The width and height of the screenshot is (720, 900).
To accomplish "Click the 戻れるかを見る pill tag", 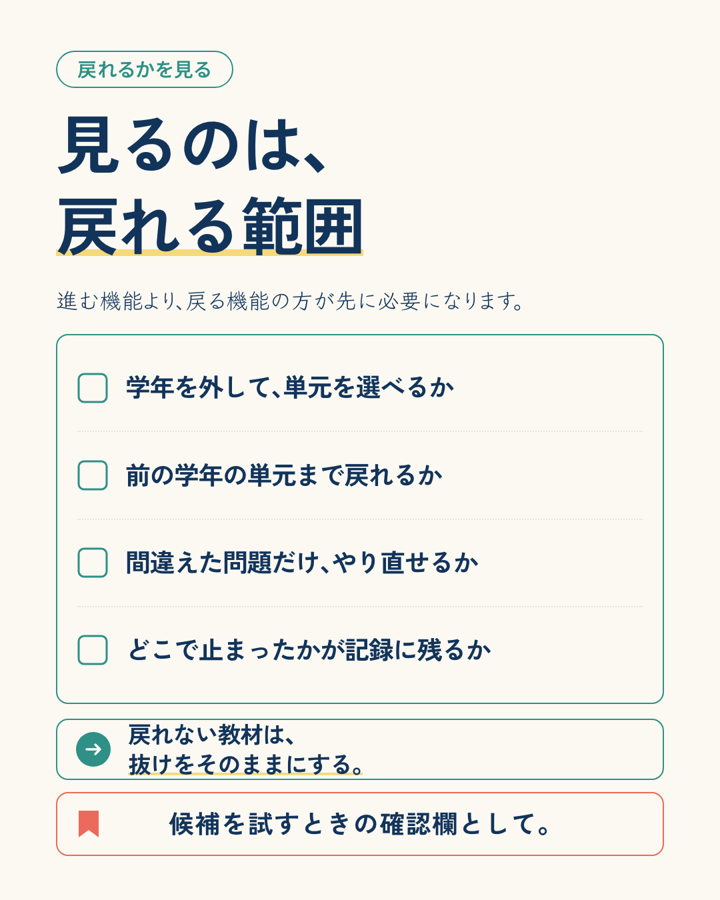I will point(145,69).
